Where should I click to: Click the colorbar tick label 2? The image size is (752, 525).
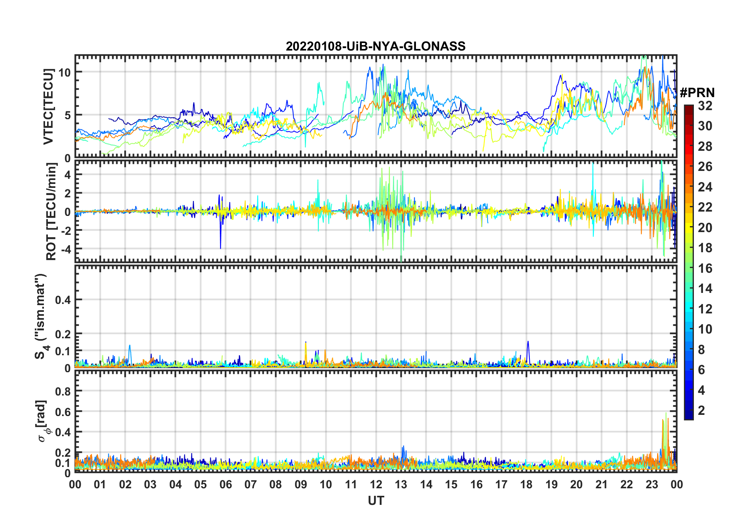[x=701, y=411]
